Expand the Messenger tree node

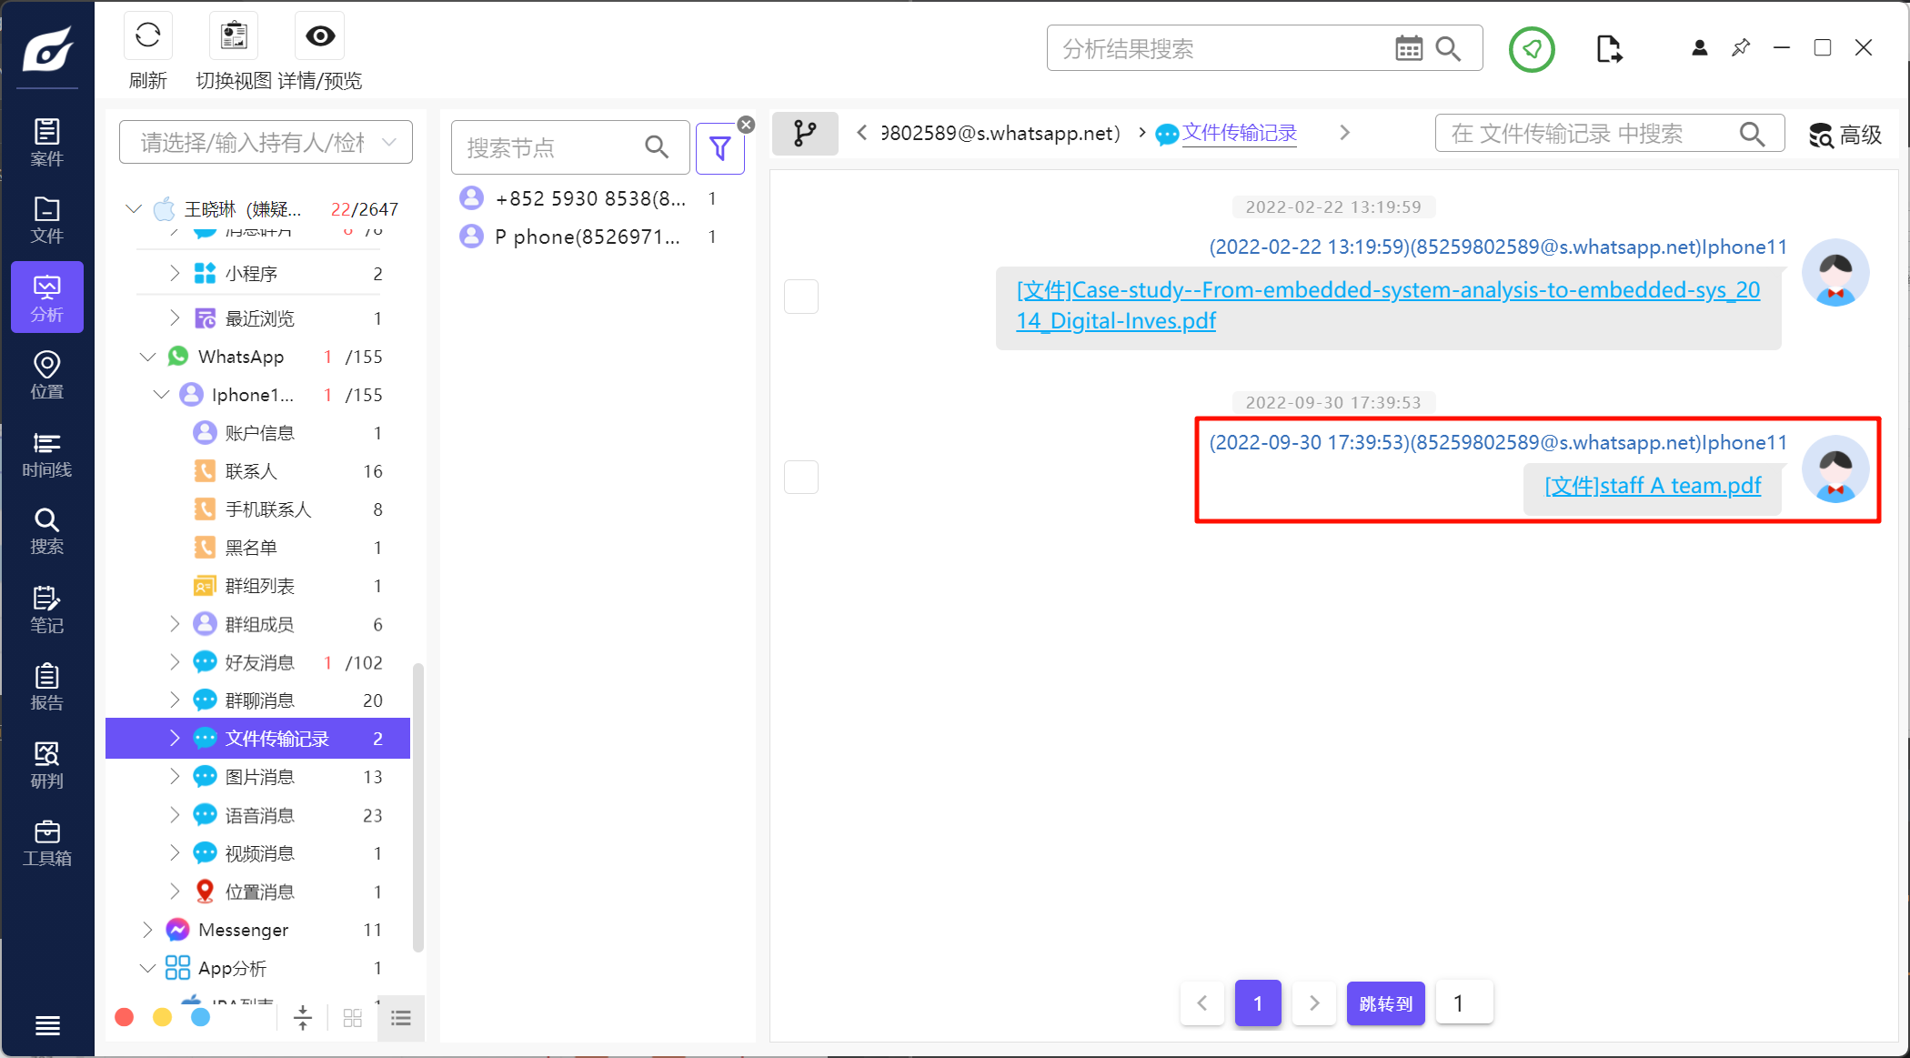tap(147, 930)
